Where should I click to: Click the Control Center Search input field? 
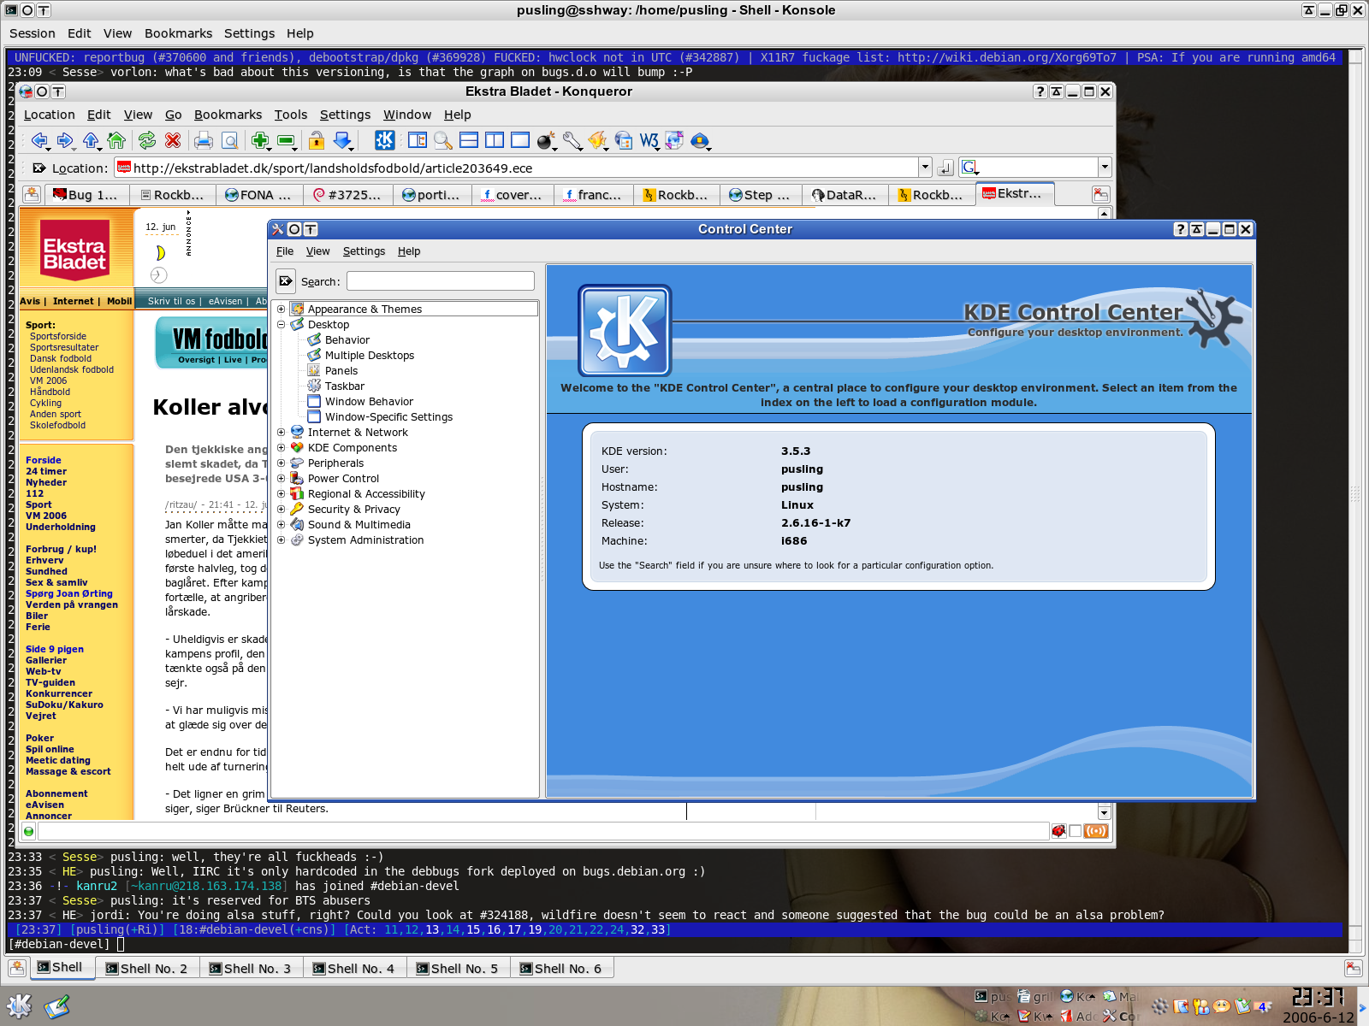click(x=441, y=280)
